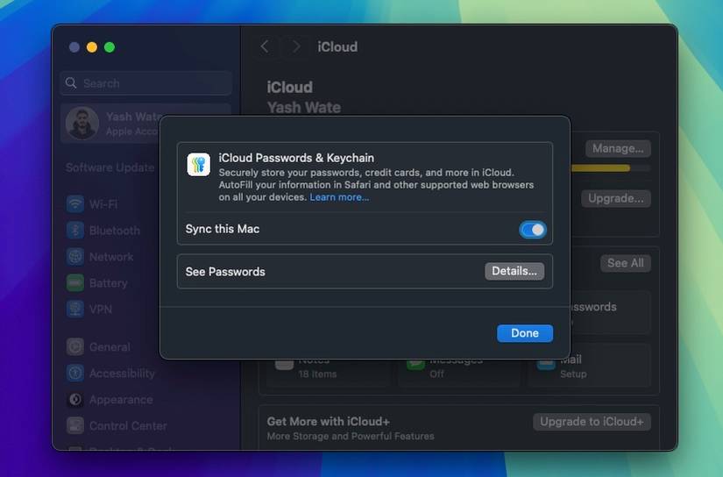Open the Yash Wate account avatar

(x=82, y=123)
